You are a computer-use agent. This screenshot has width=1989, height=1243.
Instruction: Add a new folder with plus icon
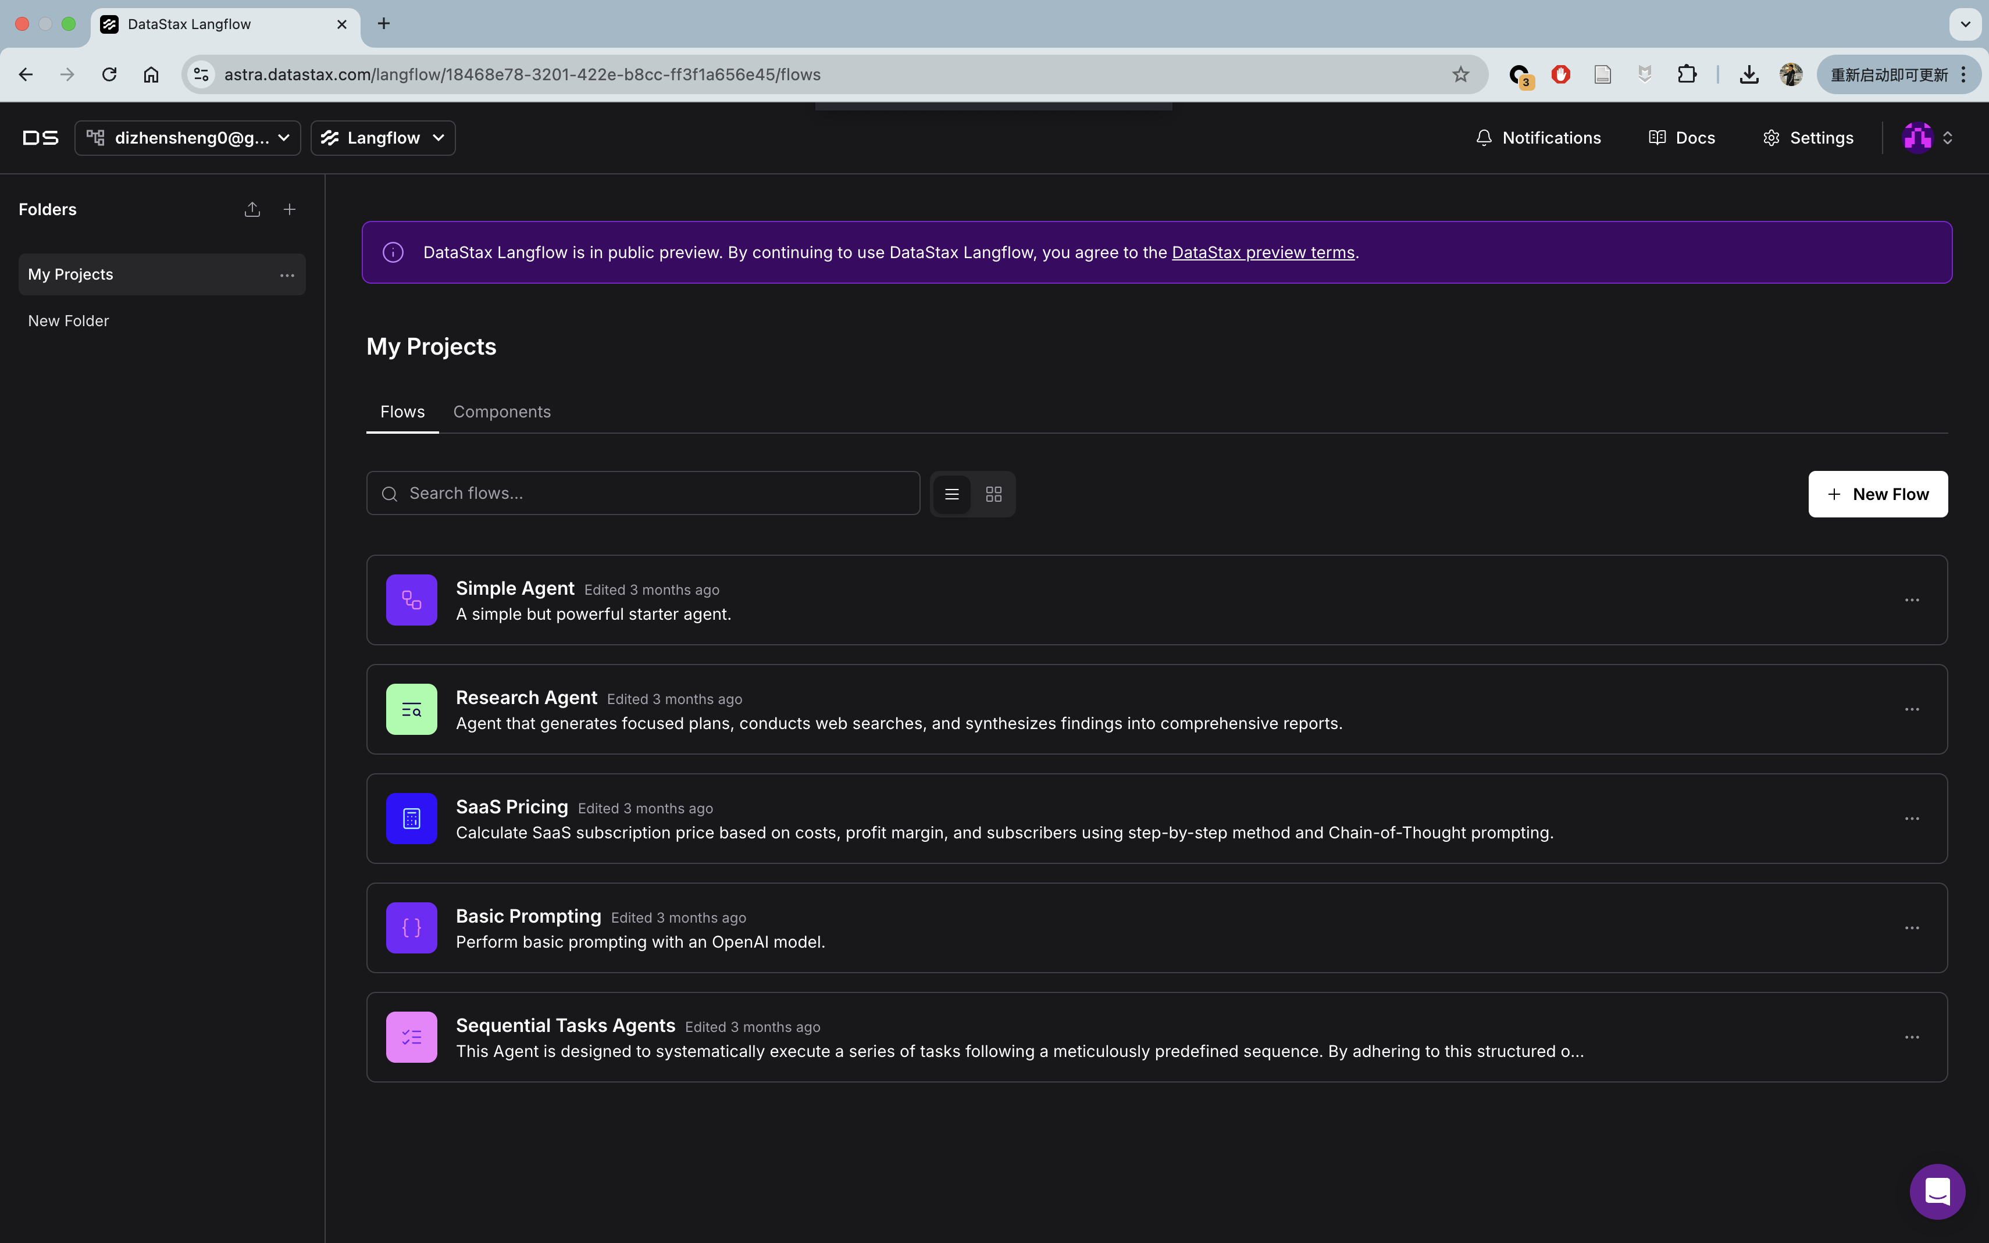coord(290,210)
